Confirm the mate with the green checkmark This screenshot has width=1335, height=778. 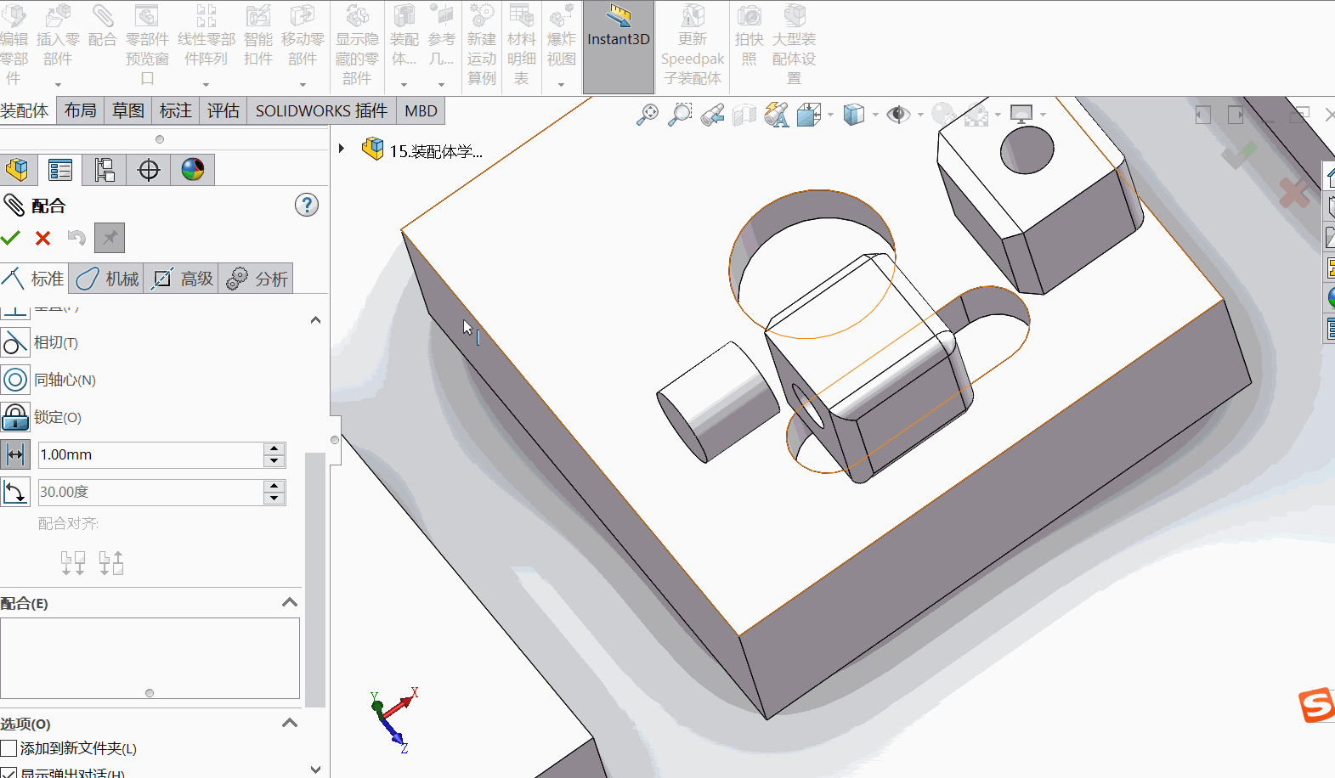[x=10, y=238]
